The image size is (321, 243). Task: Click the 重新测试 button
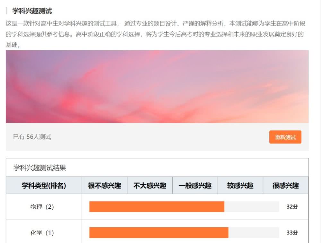pos(285,137)
